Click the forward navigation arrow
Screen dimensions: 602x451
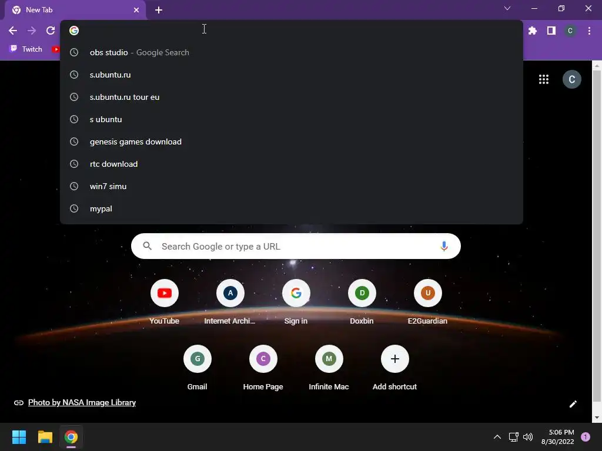tap(32, 31)
